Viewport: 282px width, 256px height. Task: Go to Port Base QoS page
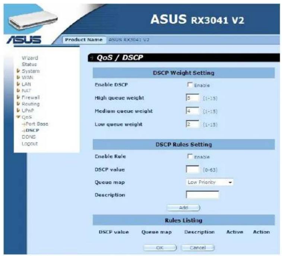tap(37, 124)
